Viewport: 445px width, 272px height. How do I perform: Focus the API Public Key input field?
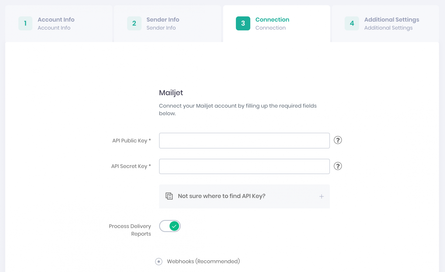244,140
